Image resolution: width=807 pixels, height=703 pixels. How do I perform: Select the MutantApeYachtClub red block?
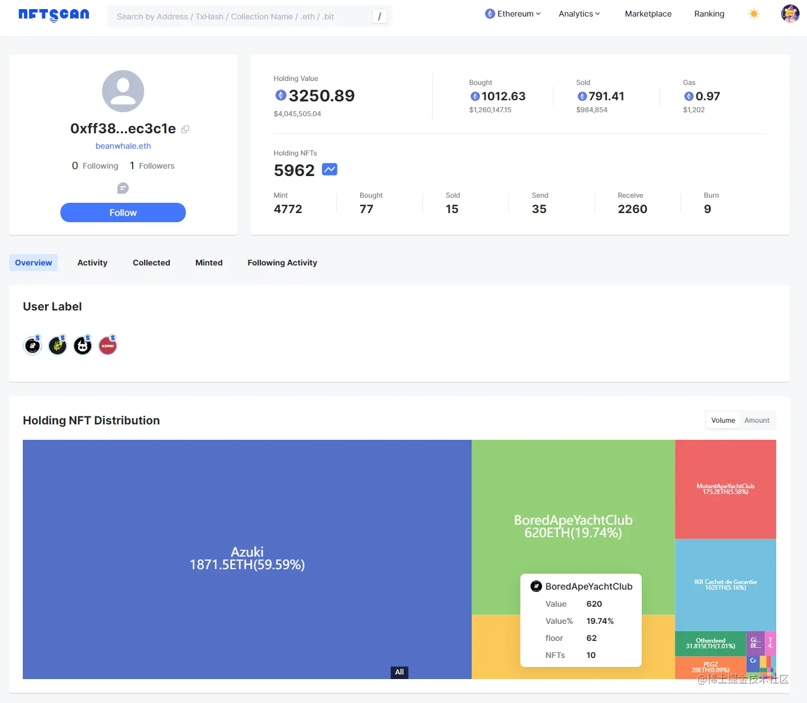coord(726,489)
